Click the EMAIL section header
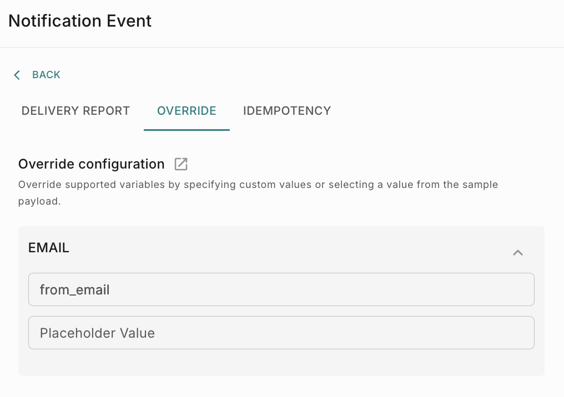Screen dimensions: 564x397 pos(48,248)
